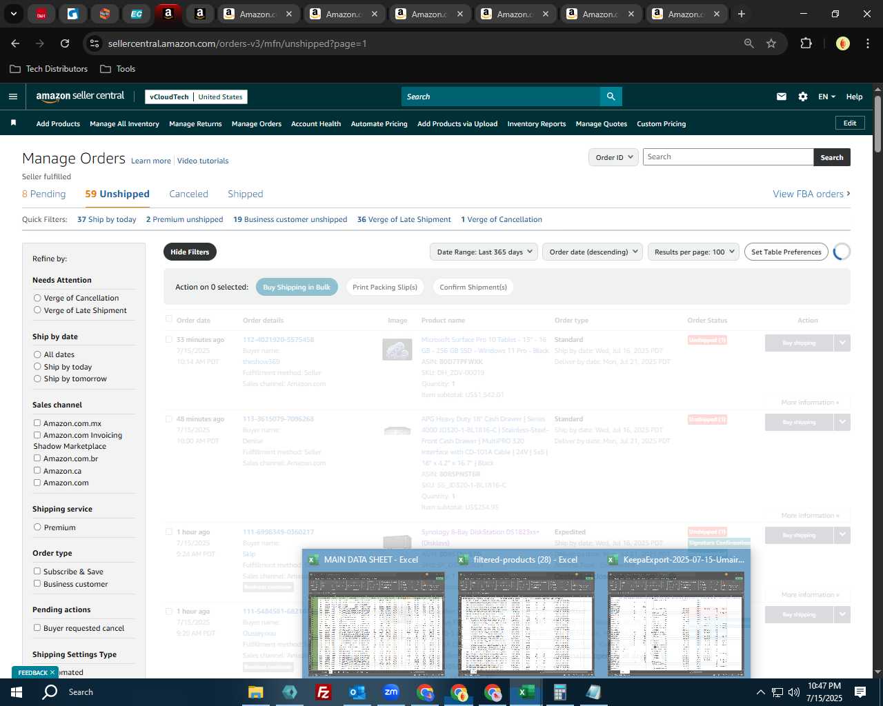Viewport: 883px width, 706px height.
Task: Open the View FBA orders link
Action: coord(811,194)
